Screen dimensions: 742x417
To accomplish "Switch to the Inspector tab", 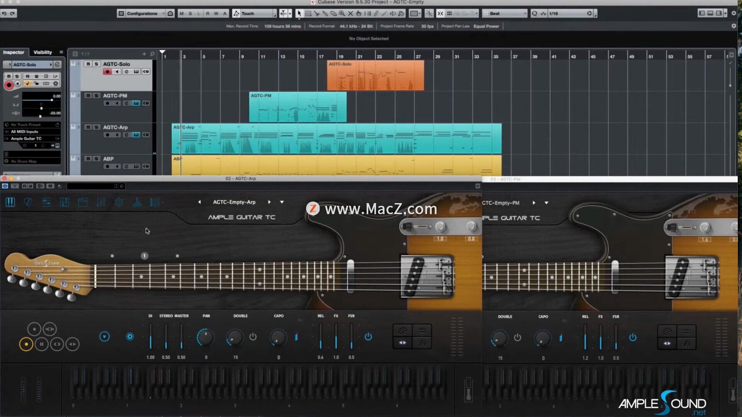I will pyautogui.click(x=14, y=53).
